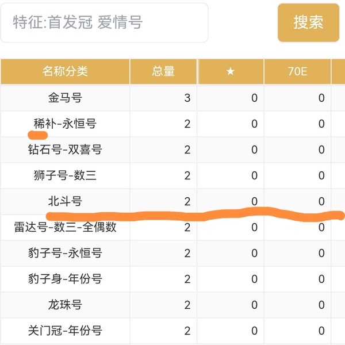The width and height of the screenshot is (345, 345).
Task: Click the 搜索 search button
Action: point(308,22)
